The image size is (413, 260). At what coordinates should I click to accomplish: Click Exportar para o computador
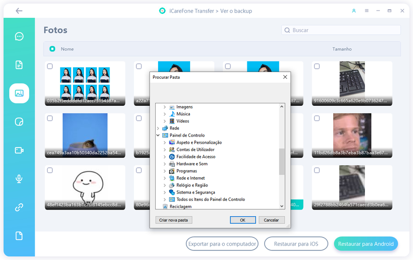pos(222,244)
